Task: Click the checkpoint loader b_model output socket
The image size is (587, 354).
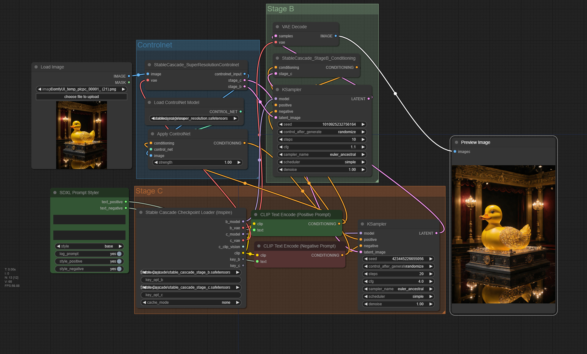Action: (x=243, y=221)
